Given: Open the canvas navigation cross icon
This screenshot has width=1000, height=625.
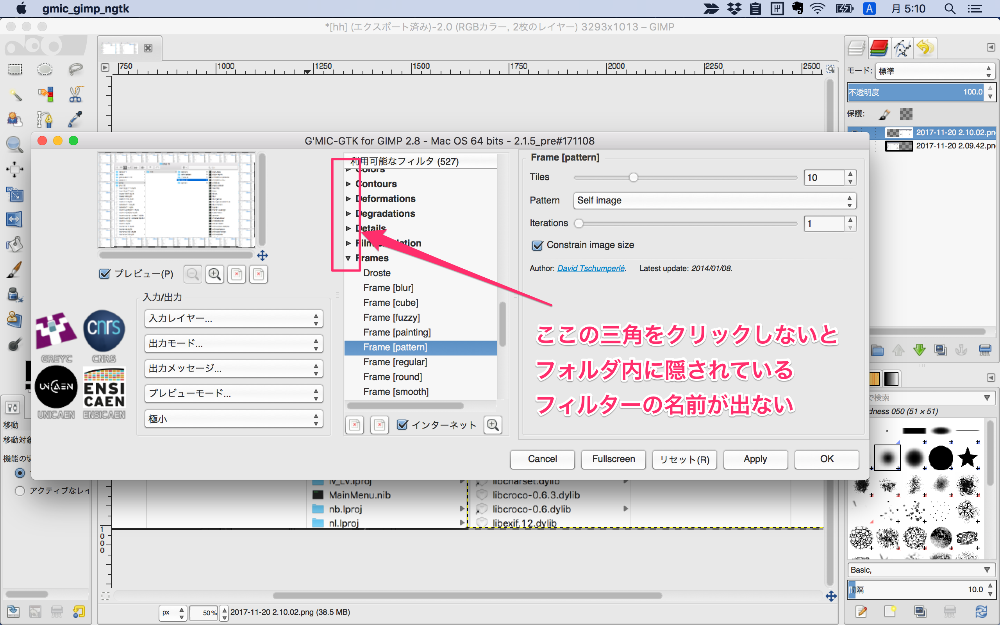Looking at the screenshot, I should (x=831, y=596).
